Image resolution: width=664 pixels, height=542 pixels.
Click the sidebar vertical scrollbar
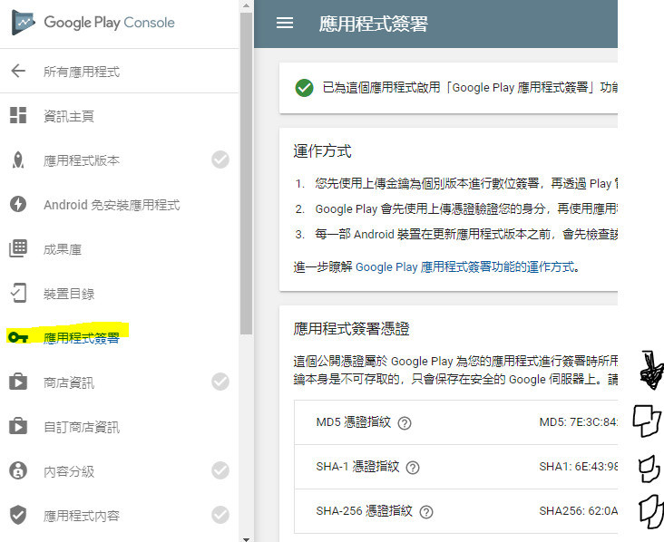coord(246,181)
